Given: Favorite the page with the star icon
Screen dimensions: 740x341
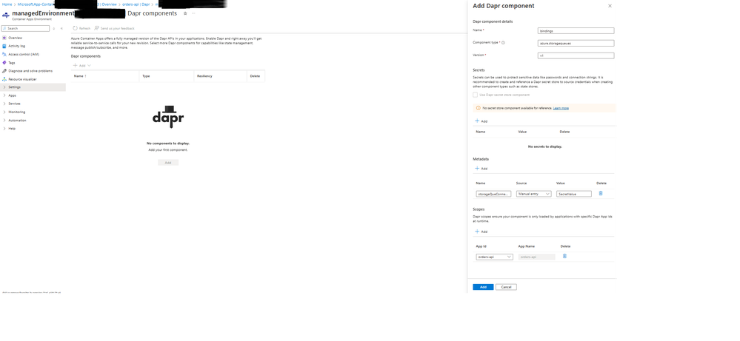Looking at the screenshot, I should (185, 13).
